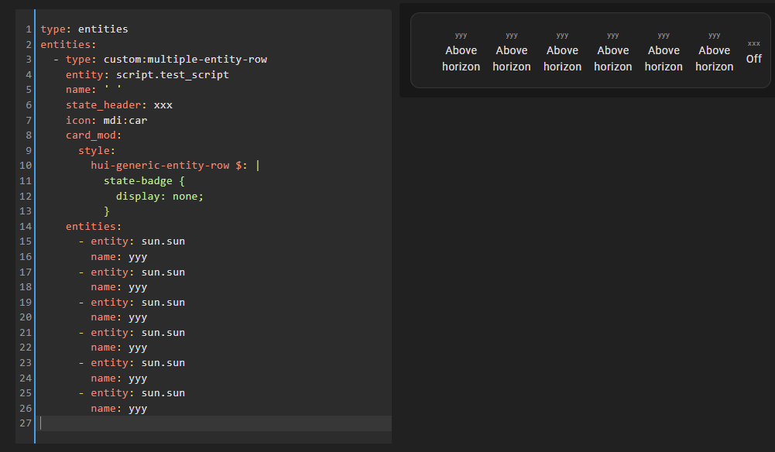Click 'entity: sun.sun' on line 15
Image resolution: width=775 pixels, height=452 pixels.
coord(138,241)
